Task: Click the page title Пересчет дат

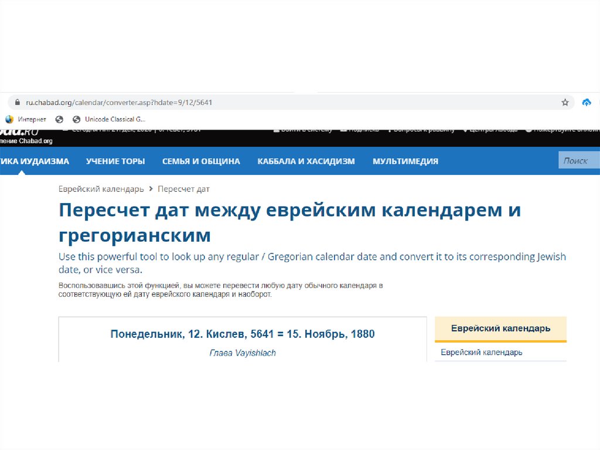Action: point(289,222)
